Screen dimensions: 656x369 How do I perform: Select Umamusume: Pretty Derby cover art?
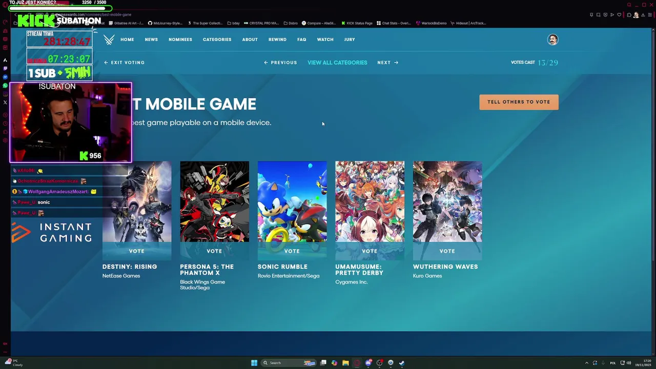click(x=370, y=201)
